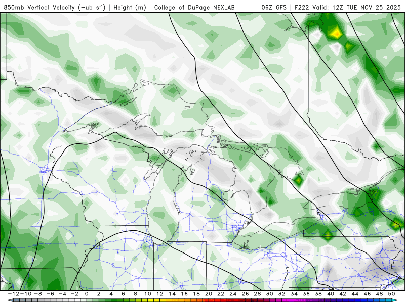Click the '40' color scale label
The height and width of the screenshot is (303, 405).
pos(331,294)
